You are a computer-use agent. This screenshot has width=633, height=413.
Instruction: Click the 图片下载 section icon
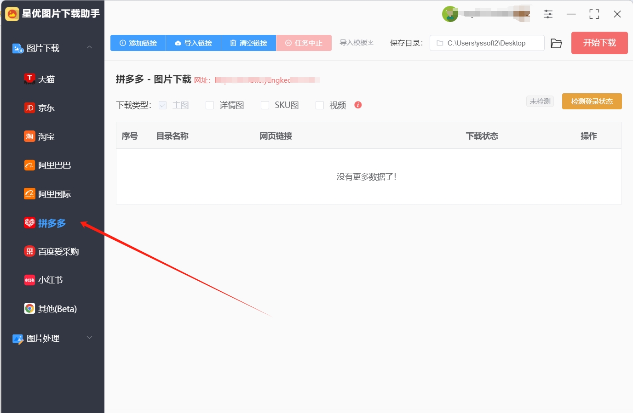[x=18, y=48]
